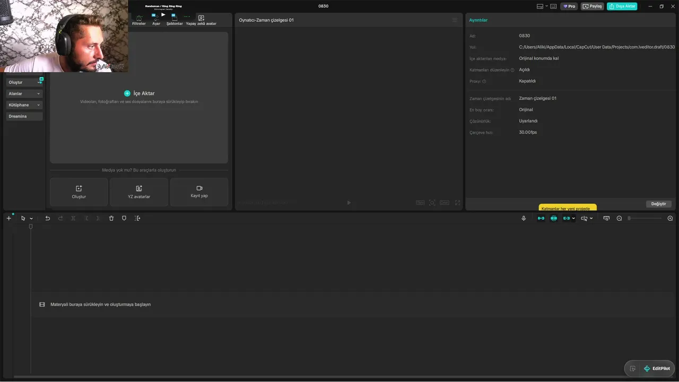This screenshot has height=382, width=679.
Task: Click the yellow Katmanlar tooltip banner
Action: click(x=568, y=207)
